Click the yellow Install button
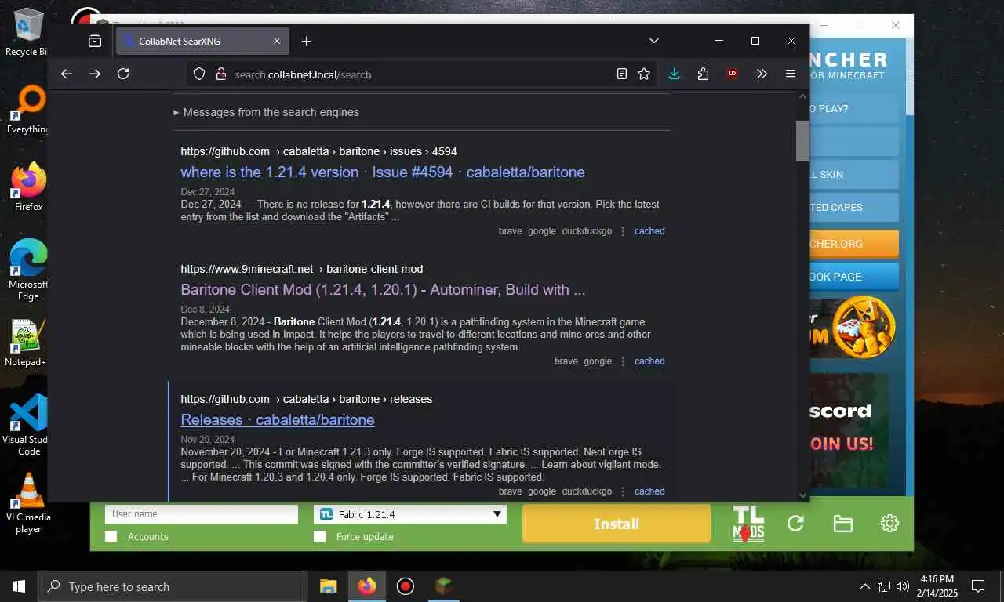This screenshot has height=602, width=1004. tap(617, 524)
